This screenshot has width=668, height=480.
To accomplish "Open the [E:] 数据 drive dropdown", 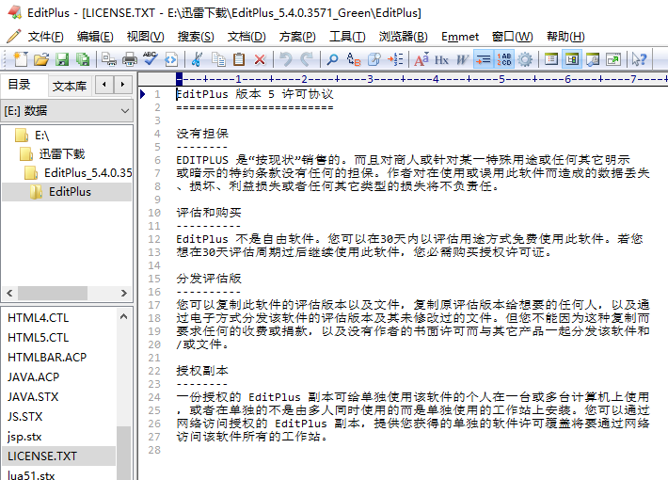I will click(67, 111).
